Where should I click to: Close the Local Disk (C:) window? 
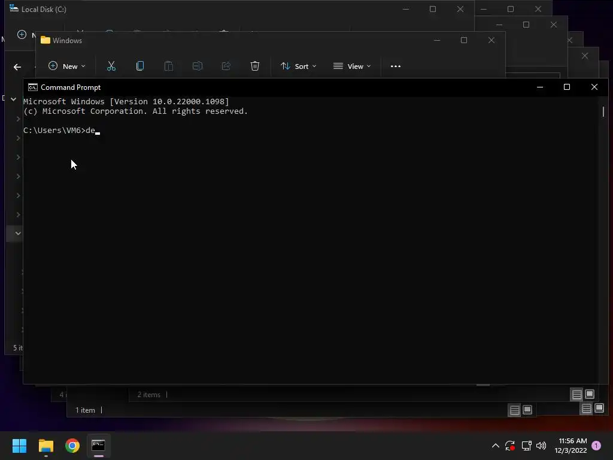[460, 9]
